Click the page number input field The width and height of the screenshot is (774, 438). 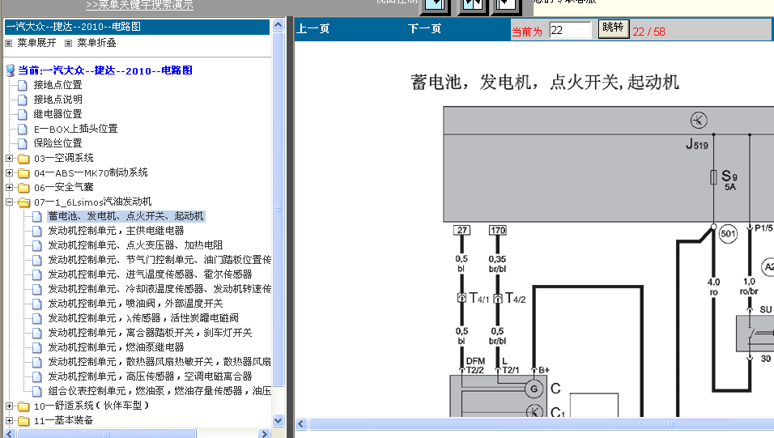coord(570,31)
